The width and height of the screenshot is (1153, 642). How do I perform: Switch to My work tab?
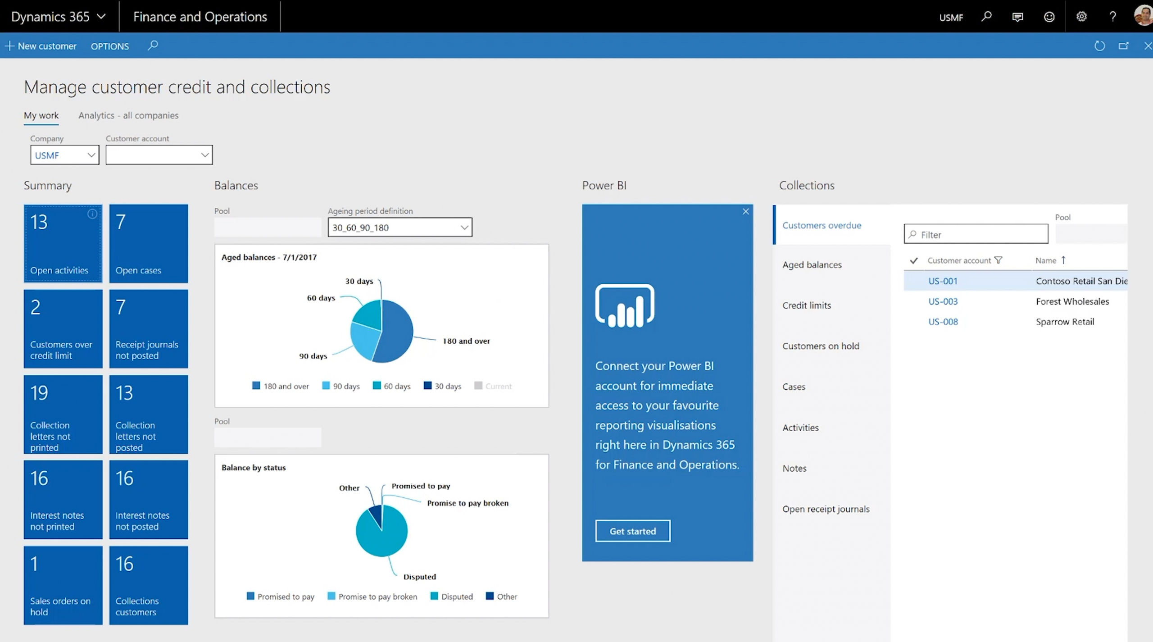[x=41, y=115]
